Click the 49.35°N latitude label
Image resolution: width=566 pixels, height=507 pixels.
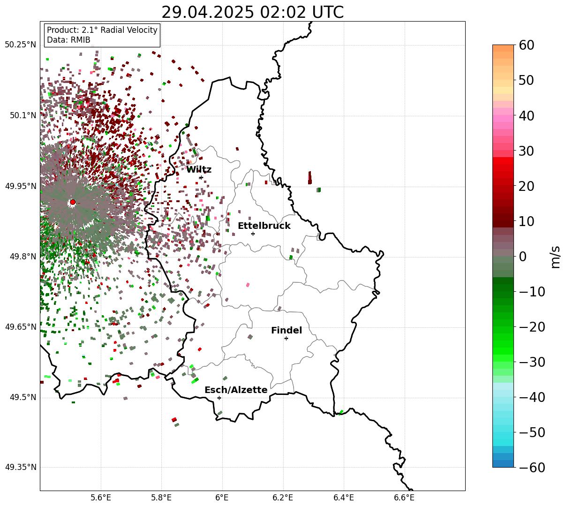coord(21,467)
